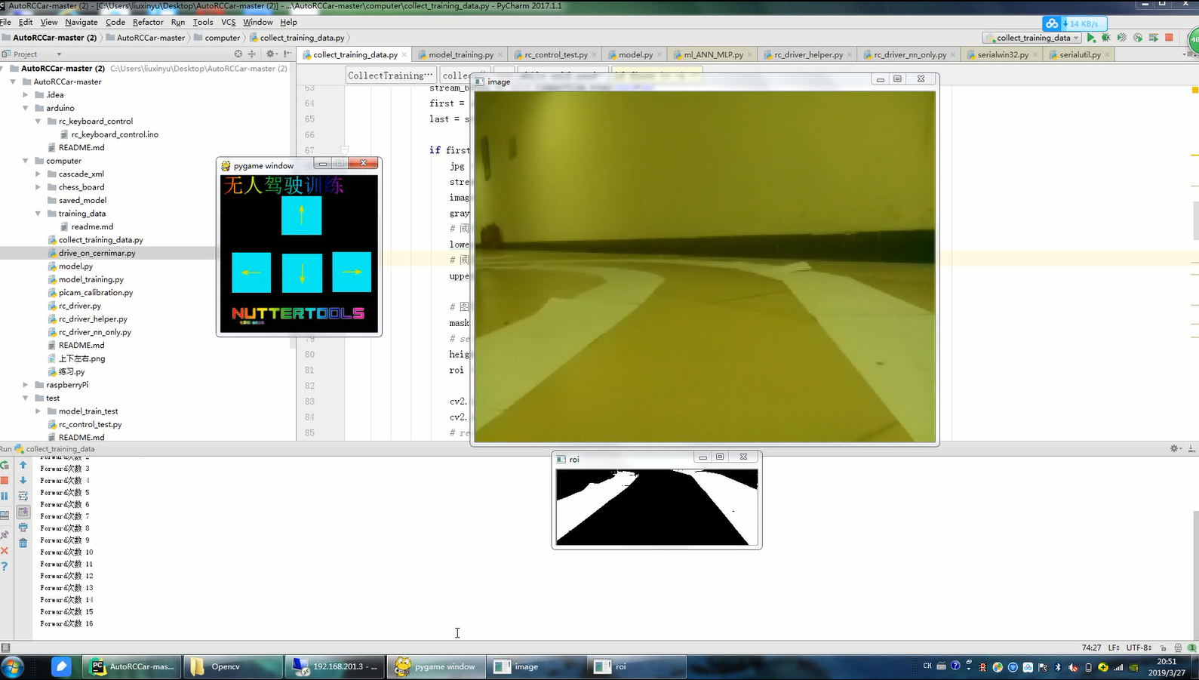Collapse all in the Project panel toolbar
The image size is (1199, 680).
(x=252, y=54)
